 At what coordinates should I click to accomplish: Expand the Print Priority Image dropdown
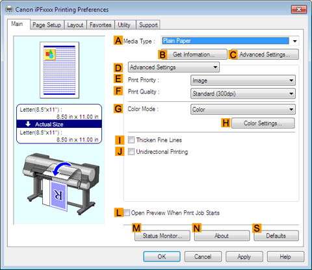pyautogui.click(x=243, y=80)
